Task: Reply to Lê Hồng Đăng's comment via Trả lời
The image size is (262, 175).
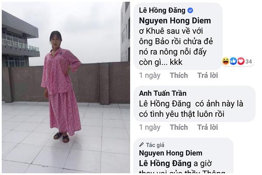Action: 208,75
